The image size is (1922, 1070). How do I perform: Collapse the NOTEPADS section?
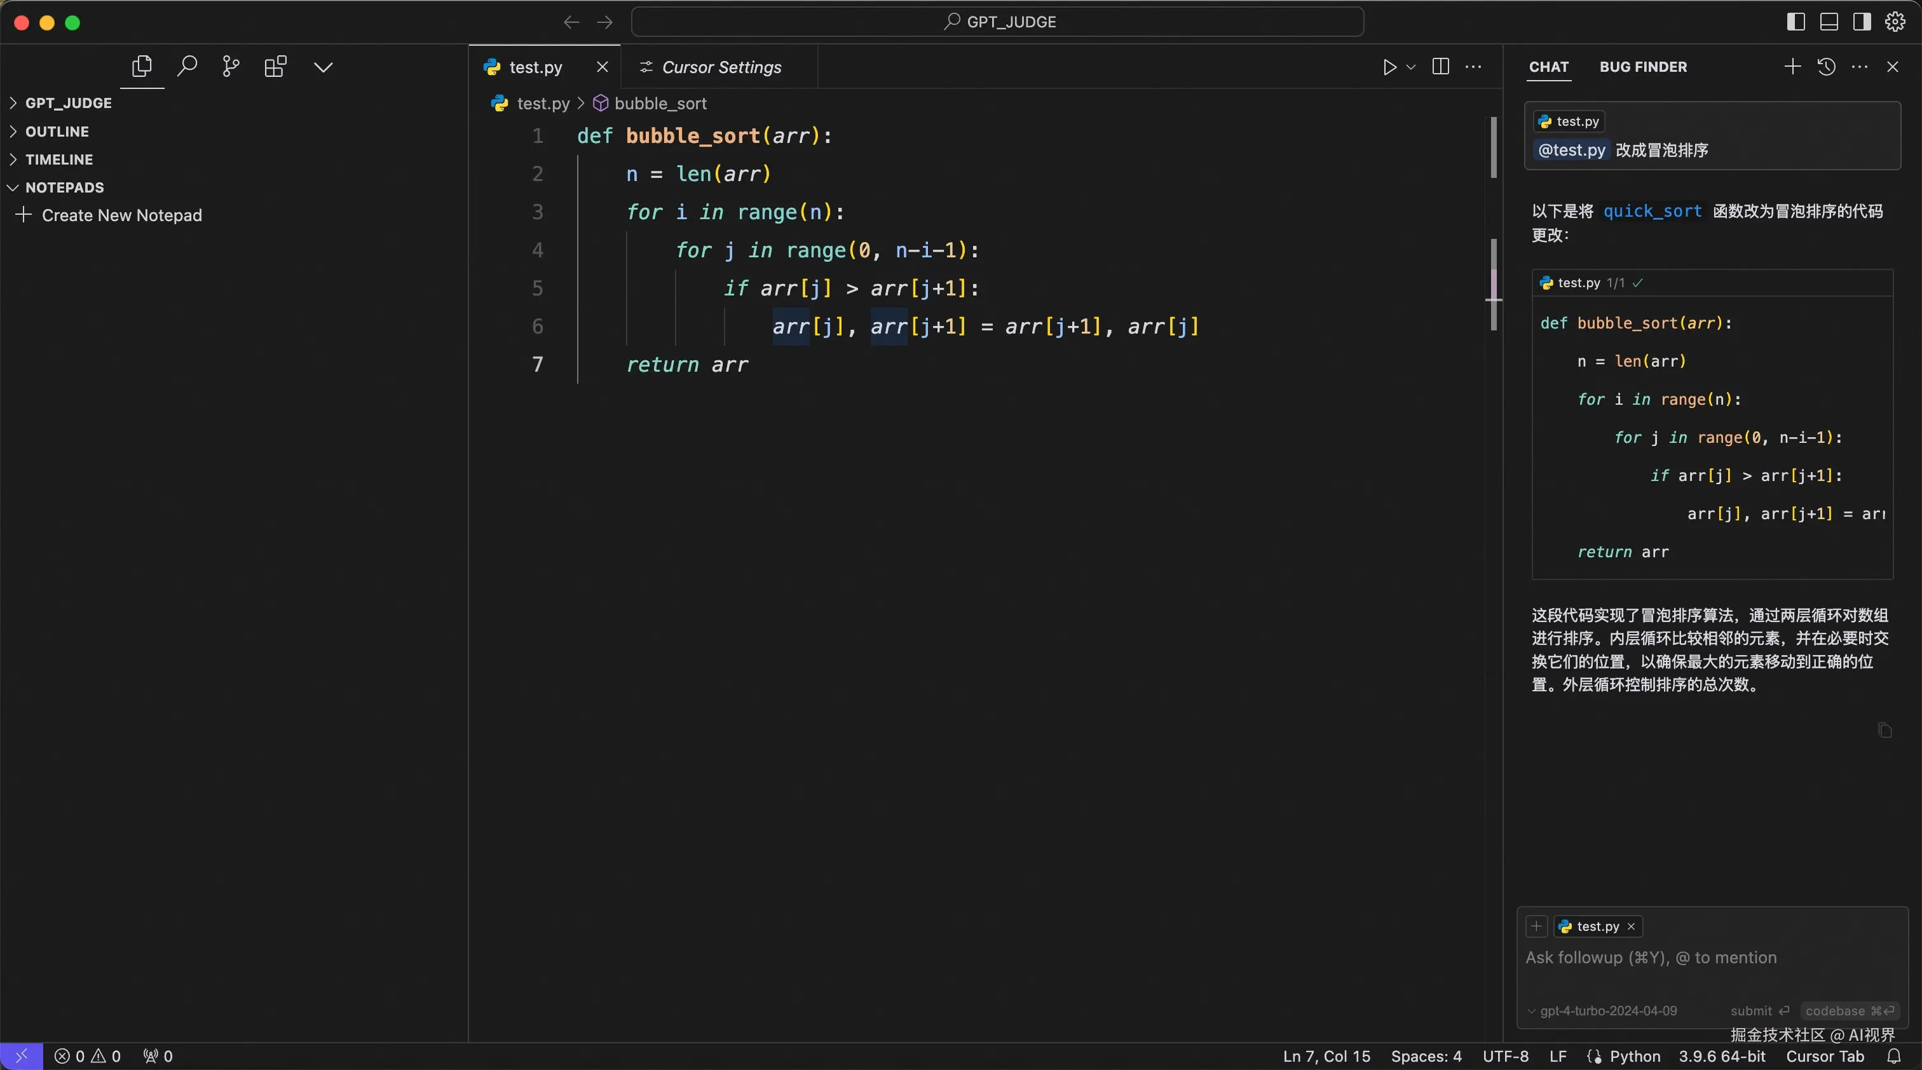click(64, 187)
